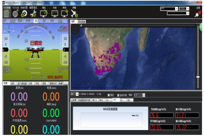Click the map zoom slider handle
The height and width of the screenshot is (136, 204).
pos(198,77)
